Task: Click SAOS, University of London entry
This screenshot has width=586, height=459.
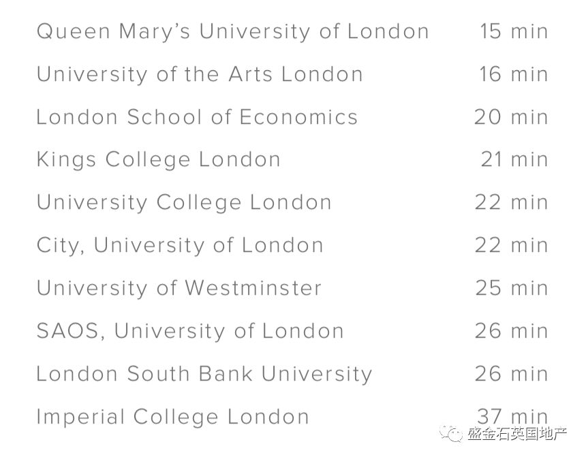Action: coord(190,331)
